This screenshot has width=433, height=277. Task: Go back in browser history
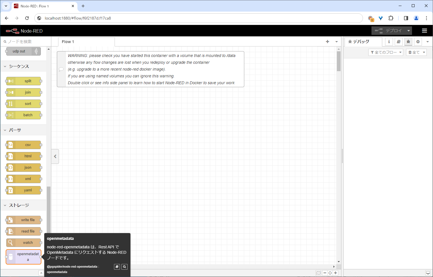pos(7,18)
